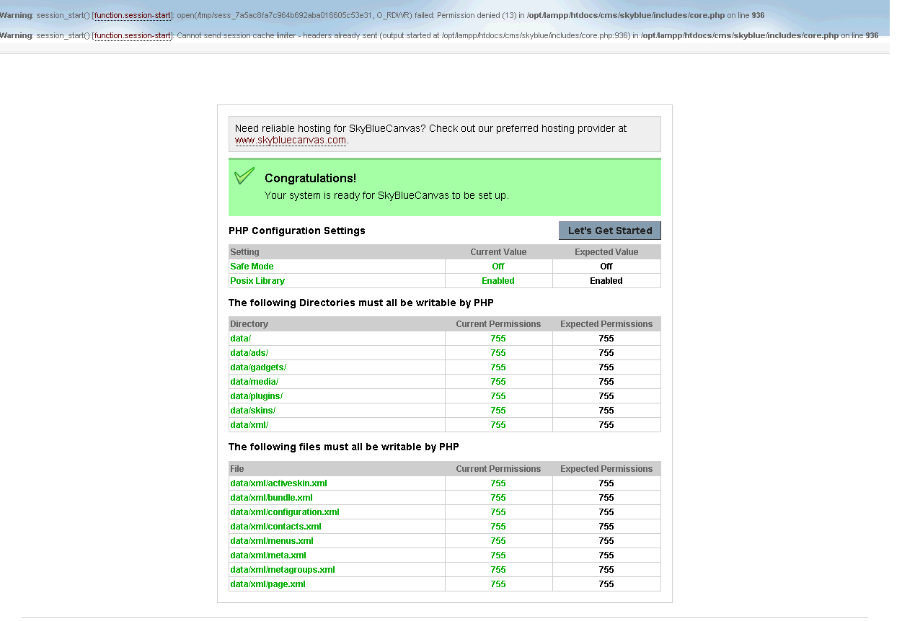This screenshot has height=621, width=902.
Task: Click the 'data/xml/page.xml' file name
Action: point(267,584)
